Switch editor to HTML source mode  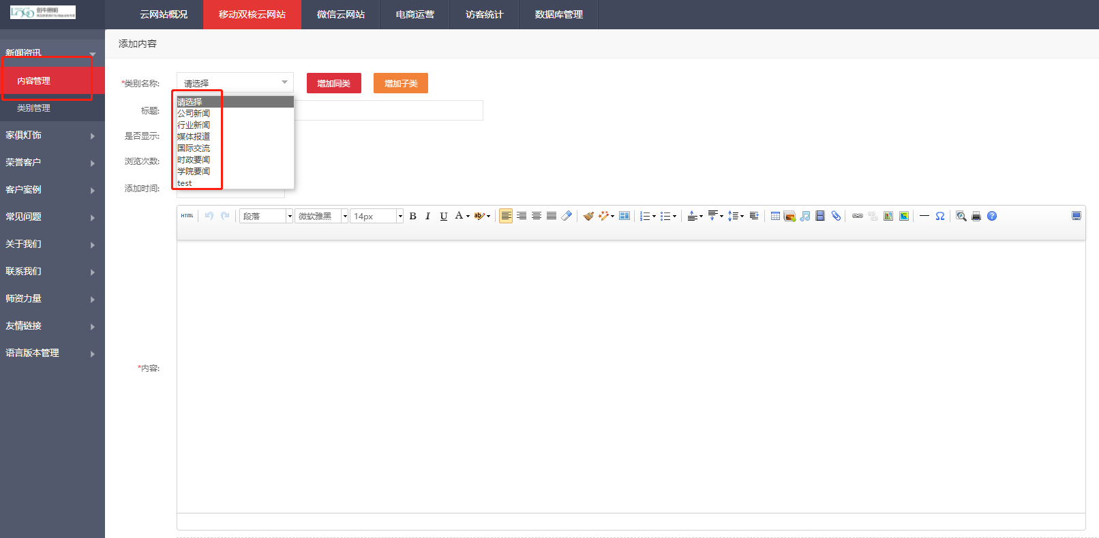187,216
